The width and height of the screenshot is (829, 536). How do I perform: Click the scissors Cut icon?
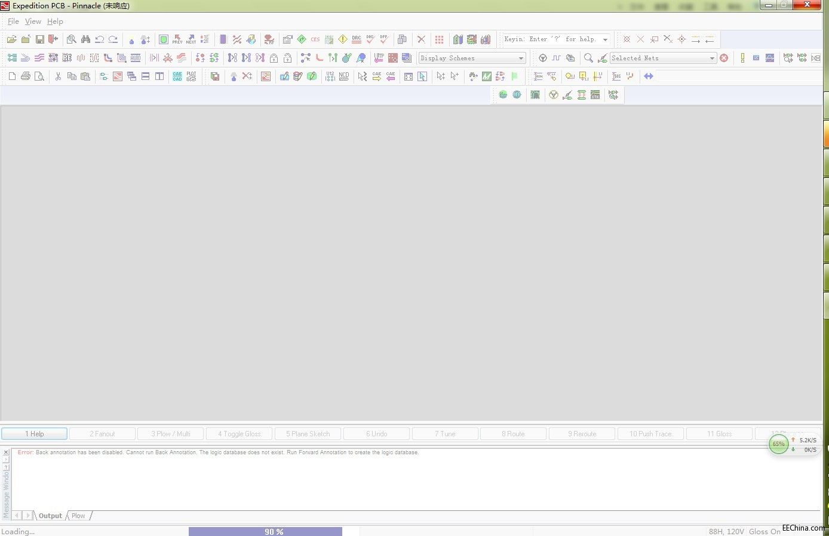(x=58, y=76)
